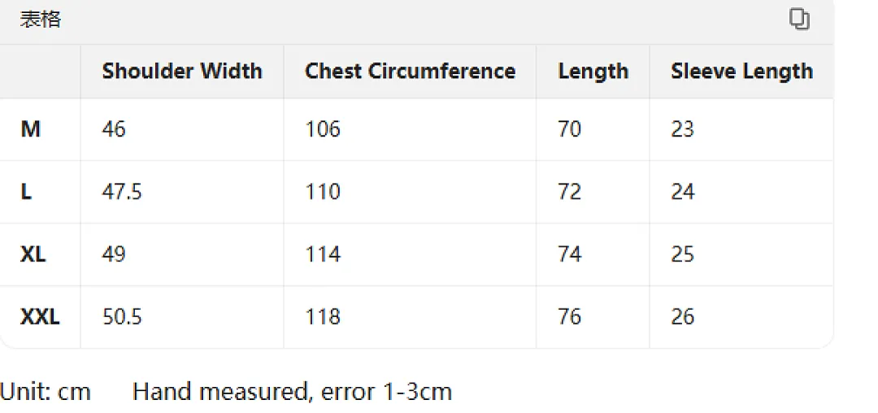
Task: Click the M size row label
Action: tap(30, 129)
